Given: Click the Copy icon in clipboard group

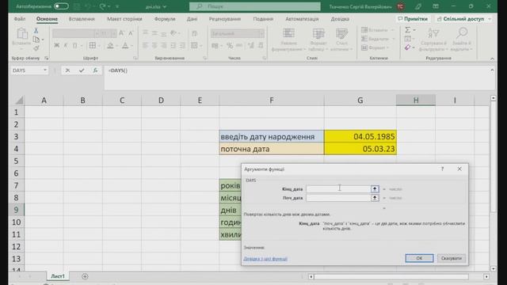Looking at the screenshot, I should click(x=36, y=40).
